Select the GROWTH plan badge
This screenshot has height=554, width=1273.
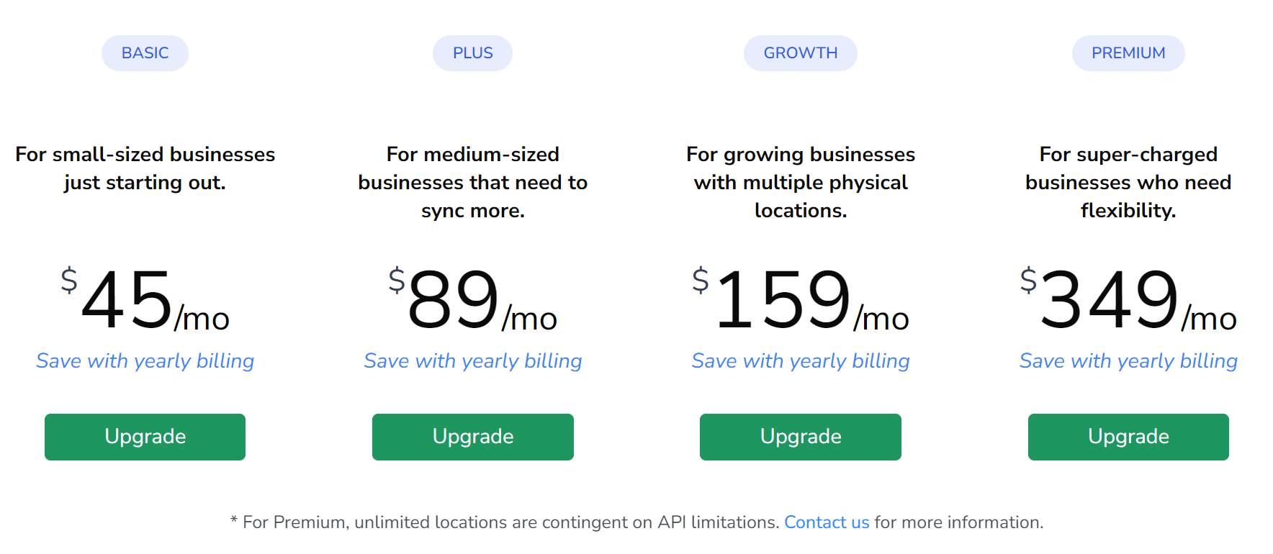[x=800, y=53]
